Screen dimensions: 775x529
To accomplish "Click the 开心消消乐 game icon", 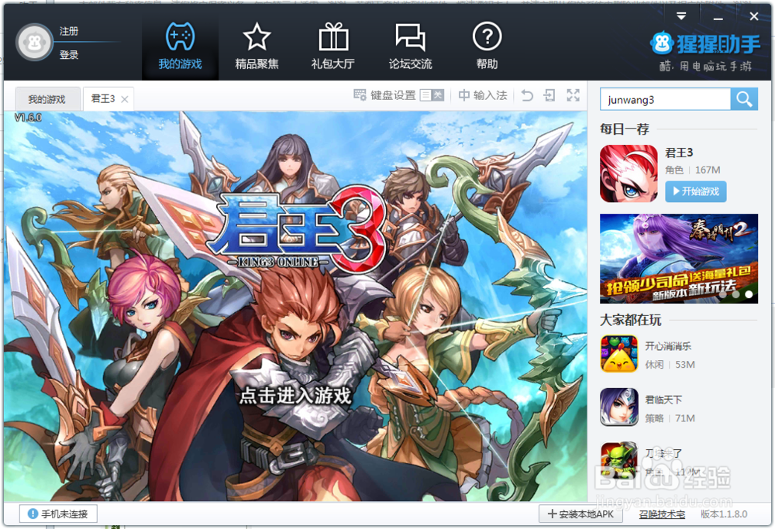I will tap(618, 353).
